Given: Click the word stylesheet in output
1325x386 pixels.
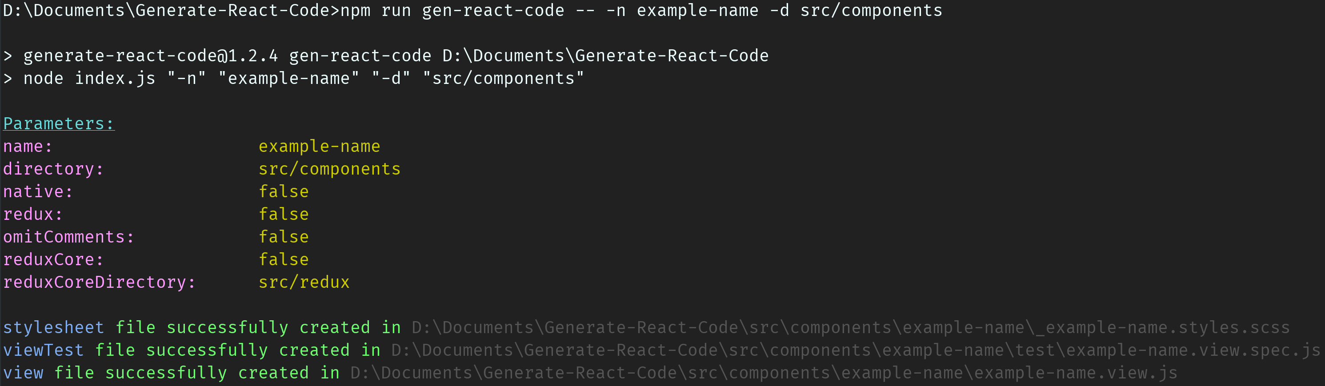Looking at the screenshot, I should (53, 328).
